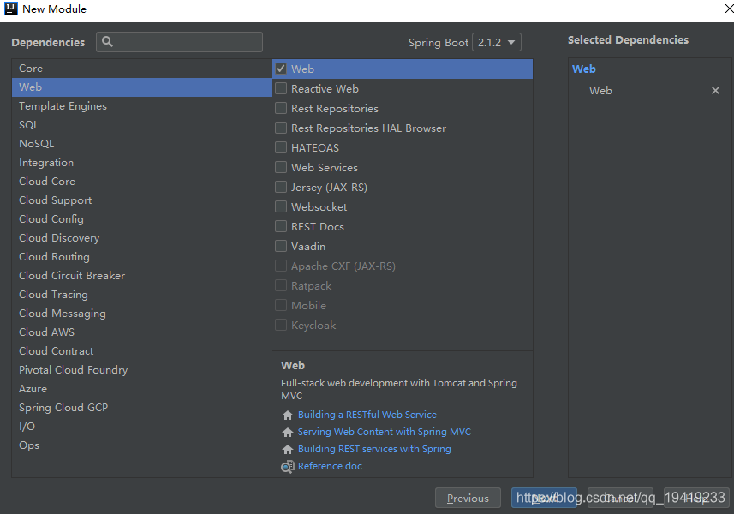Open Serving Web Content with Spring MVC
The height and width of the screenshot is (514, 734).
pyautogui.click(x=385, y=432)
